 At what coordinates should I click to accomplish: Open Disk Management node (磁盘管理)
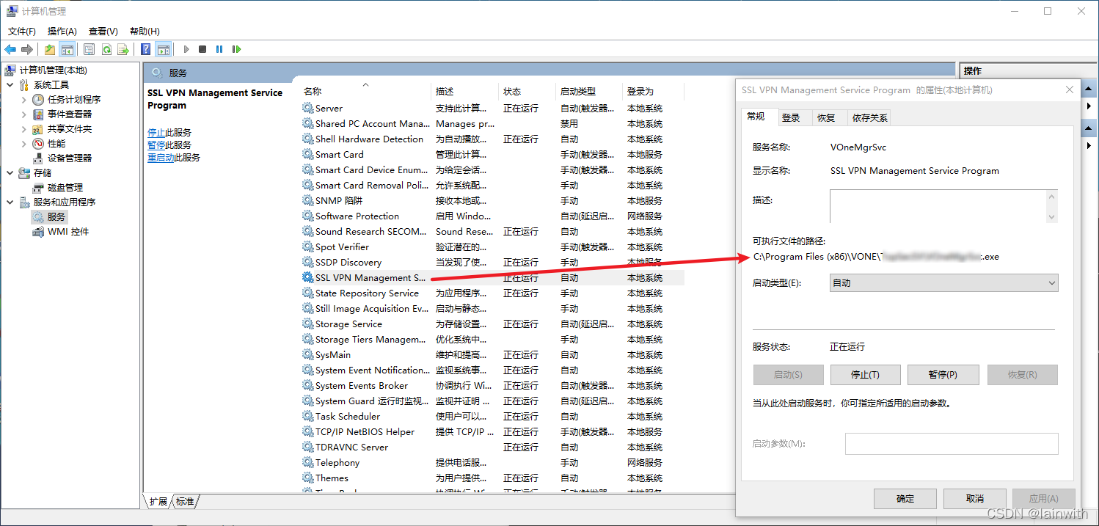(x=65, y=188)
